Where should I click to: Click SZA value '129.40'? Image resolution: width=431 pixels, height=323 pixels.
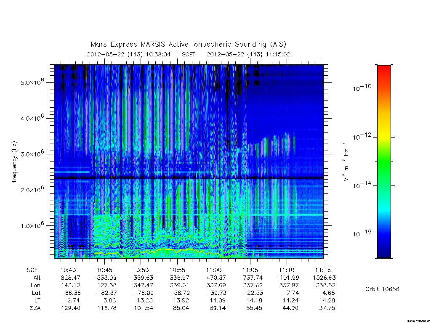point(71,308)
